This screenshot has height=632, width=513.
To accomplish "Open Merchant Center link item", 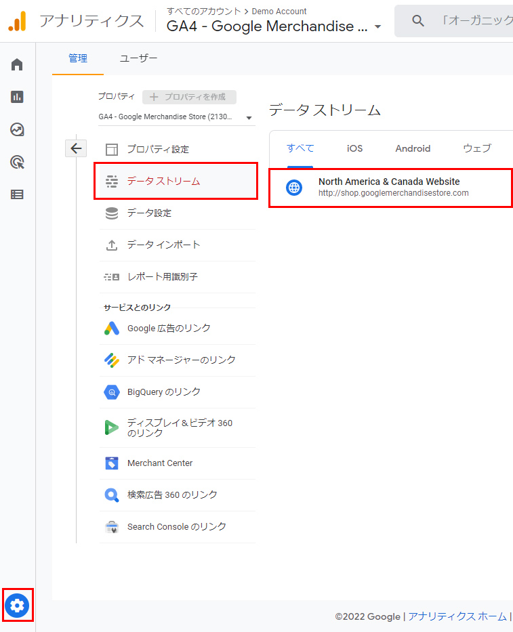I will 178,463.
